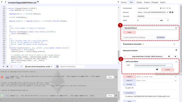
Task: Click the pending transactions counter badge
Action: click(11, 67)
